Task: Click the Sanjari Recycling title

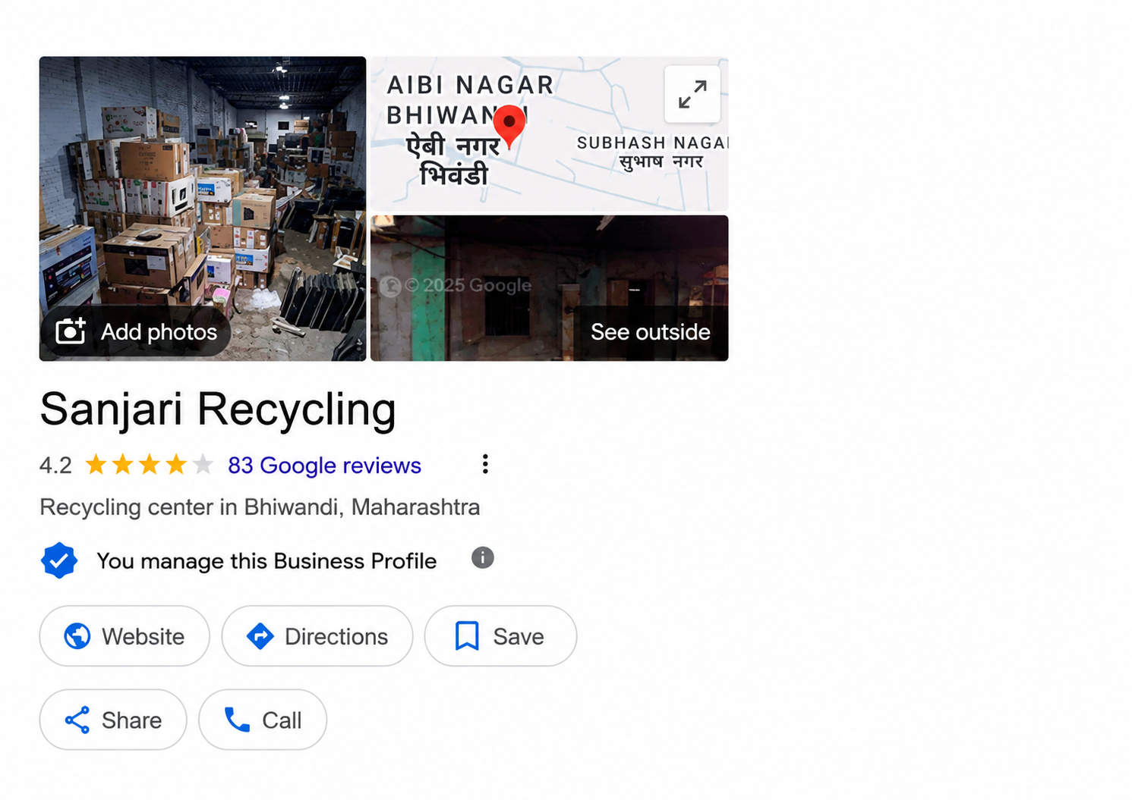Action: coord(218,409)
